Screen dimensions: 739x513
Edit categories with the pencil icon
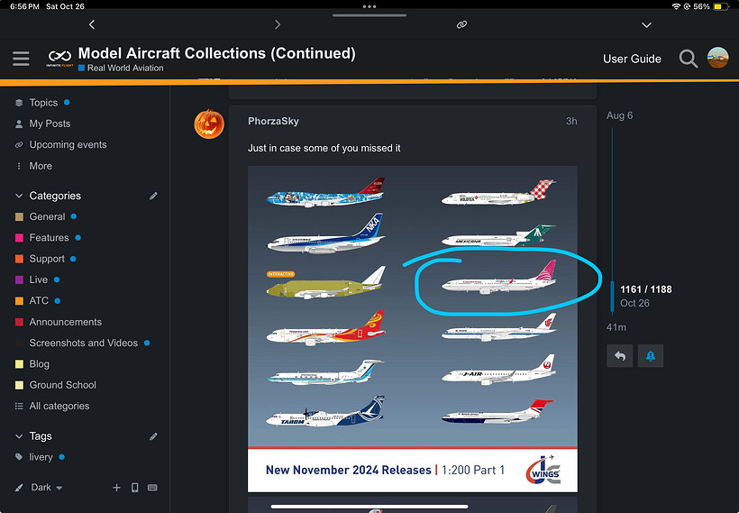click(153, 196)
